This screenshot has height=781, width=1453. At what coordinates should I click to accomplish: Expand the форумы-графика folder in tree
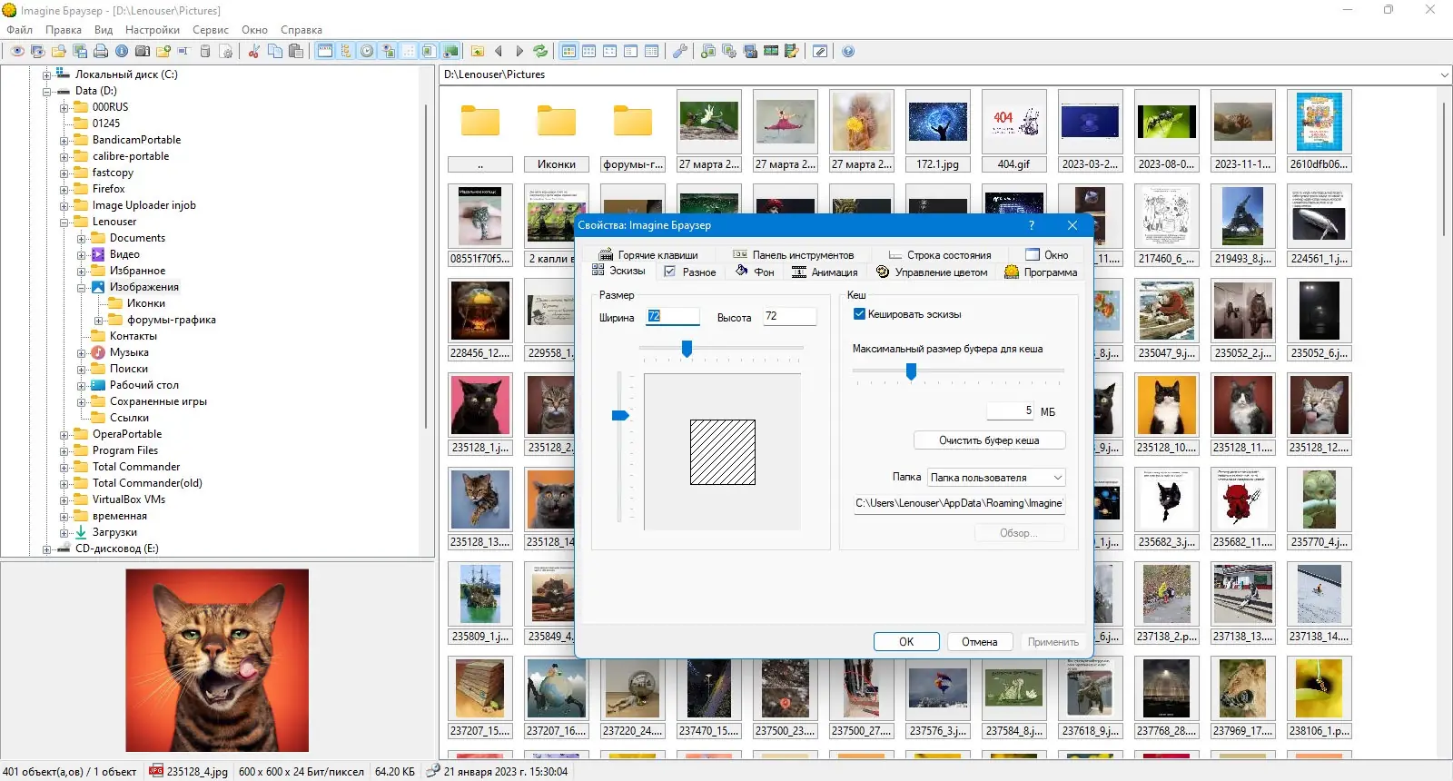click(98, 321)
